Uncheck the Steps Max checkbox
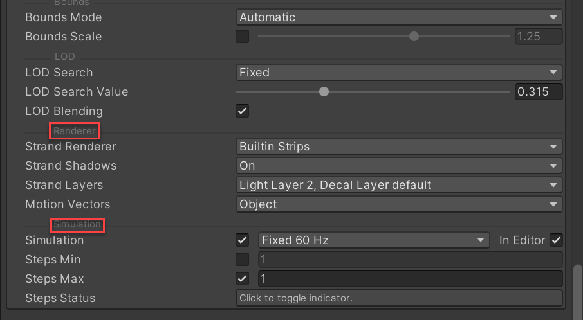This screenshot has width=583, height=320. tap(242, 279)
